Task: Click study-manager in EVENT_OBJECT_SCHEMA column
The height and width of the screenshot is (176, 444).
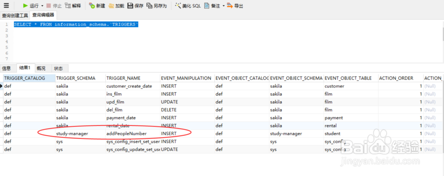Action: [296, 134]
